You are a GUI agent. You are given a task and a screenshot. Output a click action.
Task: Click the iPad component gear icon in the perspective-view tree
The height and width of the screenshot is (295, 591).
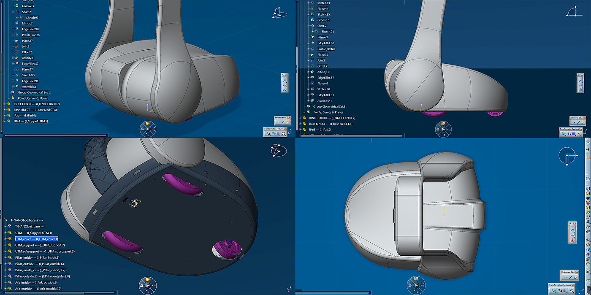(9, 115)
